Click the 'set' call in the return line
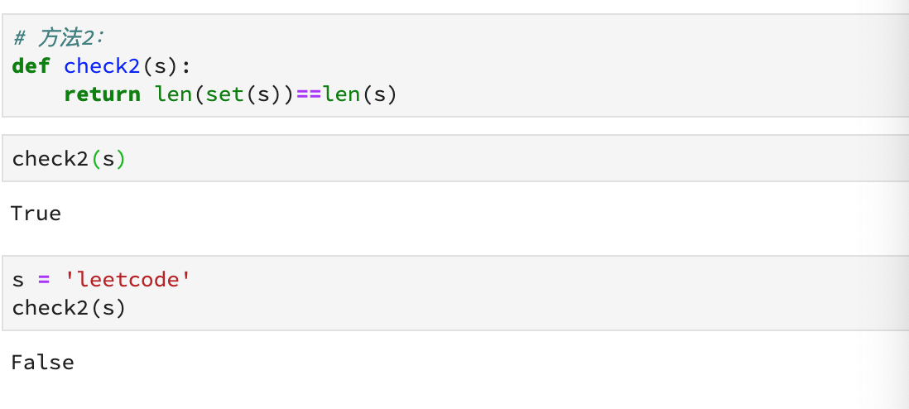Screen dimensions: 909x409 (x=224, y=94)
